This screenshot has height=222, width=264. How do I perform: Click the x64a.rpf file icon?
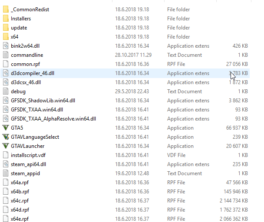[6, 182]
